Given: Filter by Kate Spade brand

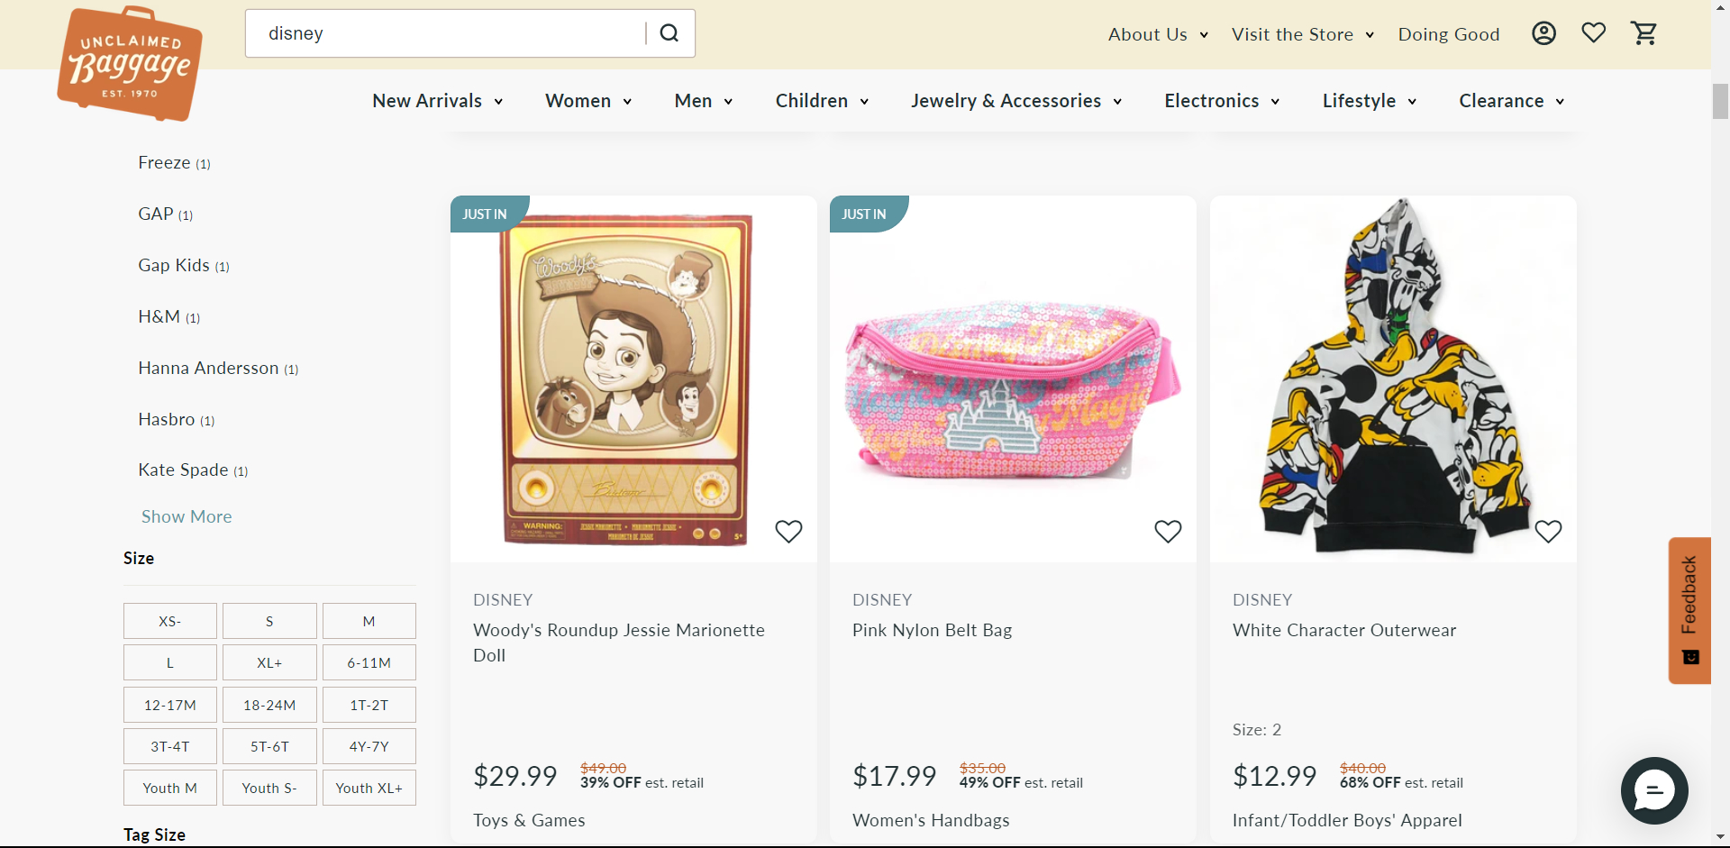Looking at the screenshot, I should 183,470.
